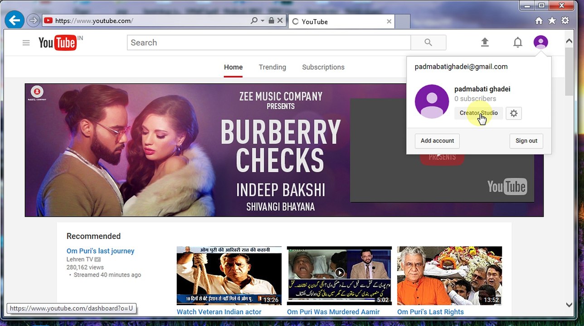Open the video thumbnail with 5:02 duration

coord(339,276)
